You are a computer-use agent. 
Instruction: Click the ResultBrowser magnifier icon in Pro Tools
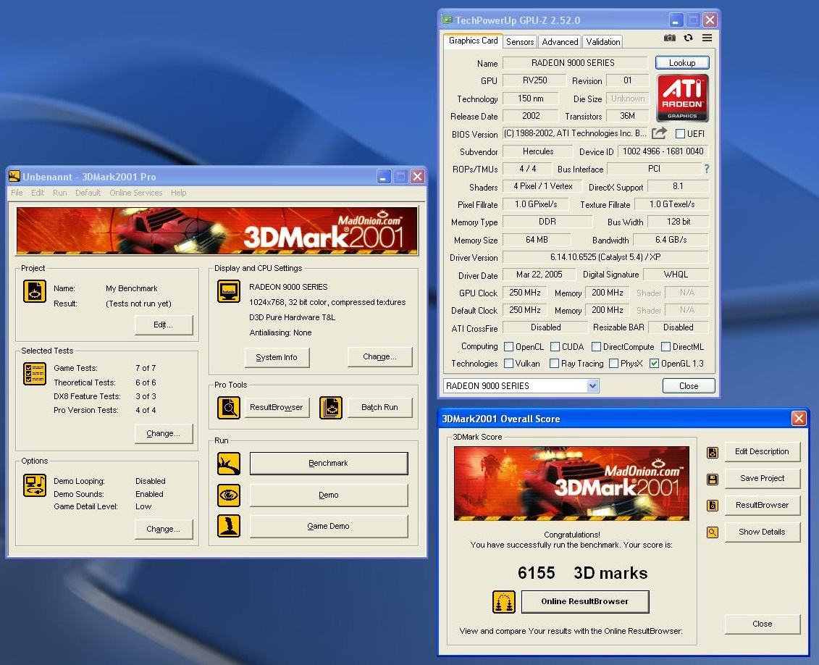click(229, 407)
